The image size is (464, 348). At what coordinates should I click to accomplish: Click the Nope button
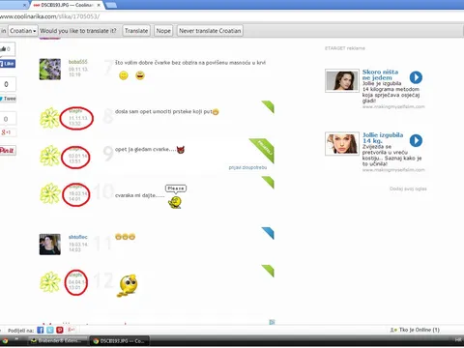pyautogui.click(x=163, y=31)
